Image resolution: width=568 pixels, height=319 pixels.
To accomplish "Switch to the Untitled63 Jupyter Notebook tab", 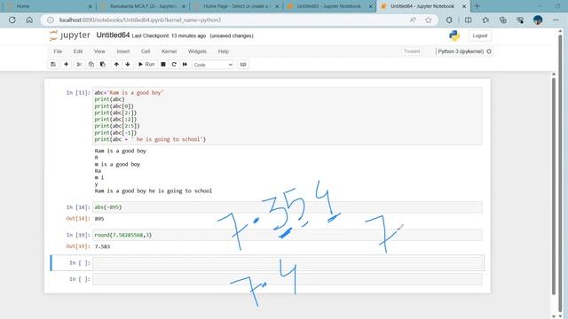I will [x=329, y=6].
